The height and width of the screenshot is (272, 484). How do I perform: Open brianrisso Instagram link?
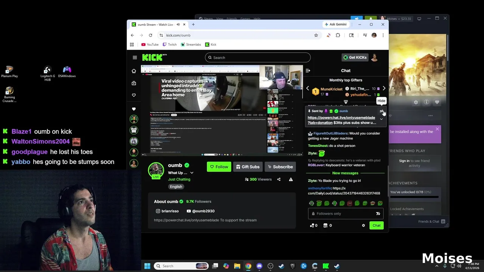point(167,211)
